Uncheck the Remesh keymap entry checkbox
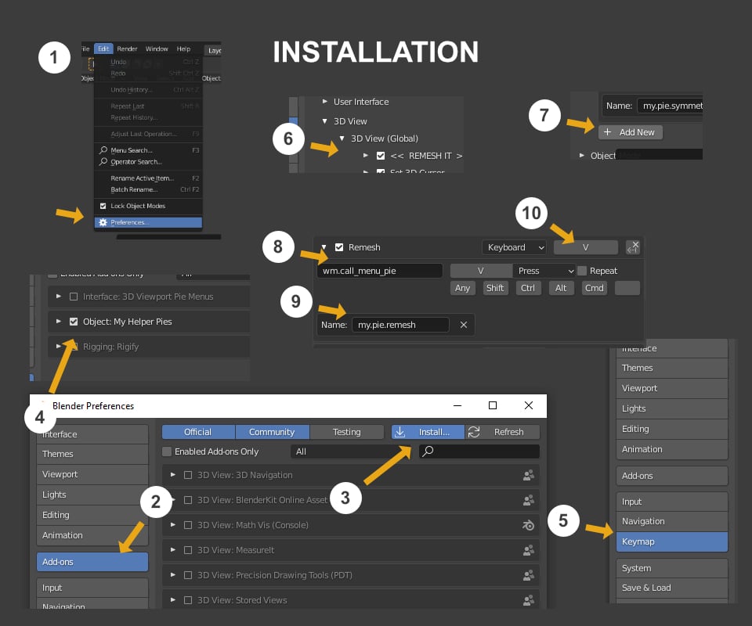The image size is (752, 626). 339,247
